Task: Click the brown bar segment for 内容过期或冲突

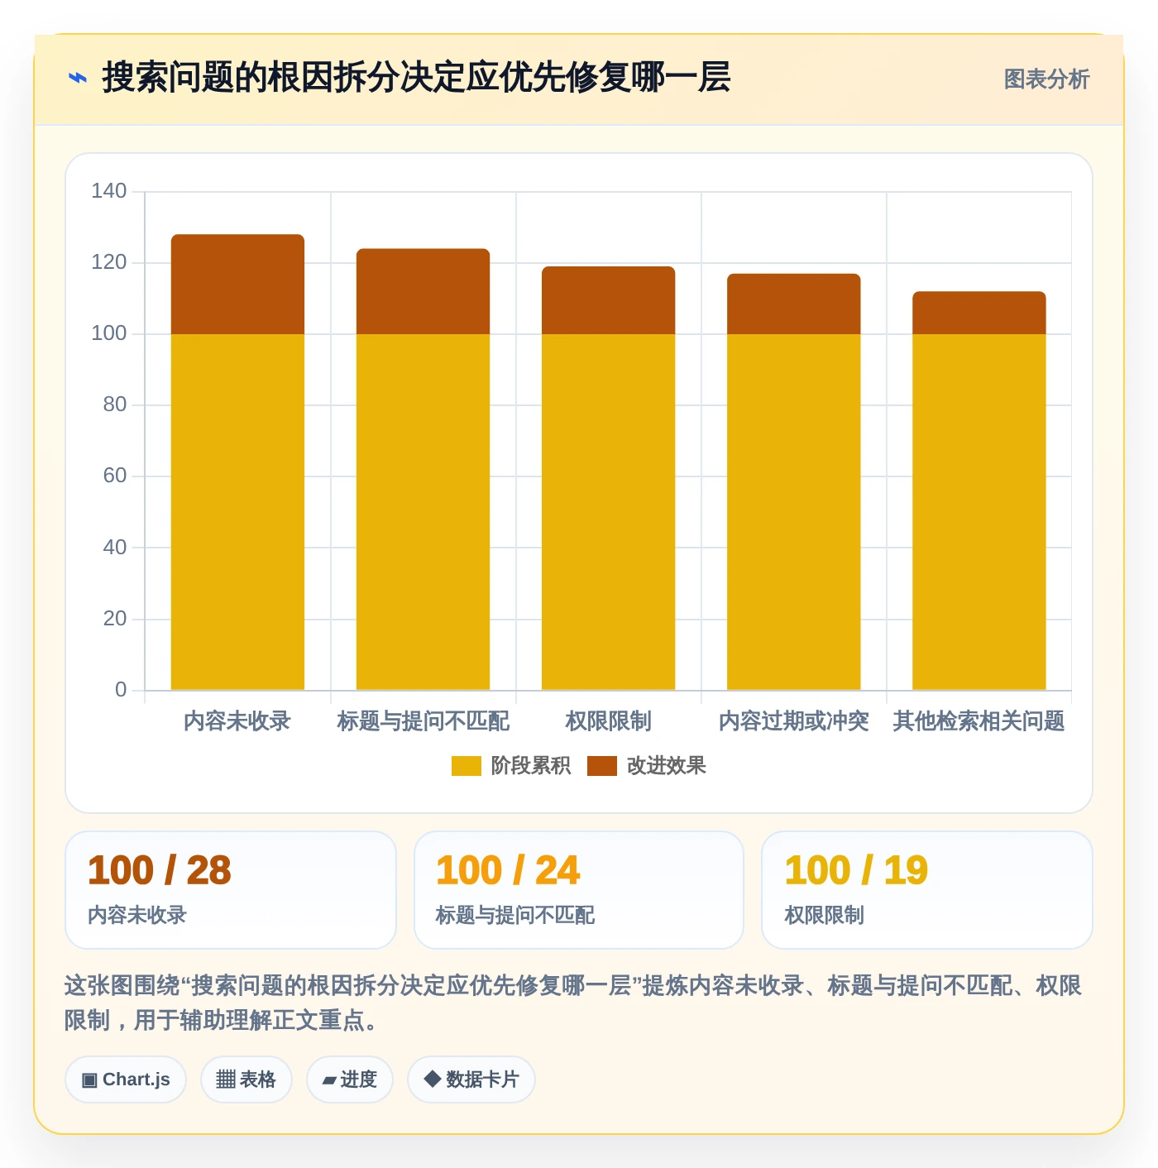Action: tap(793, 304)
